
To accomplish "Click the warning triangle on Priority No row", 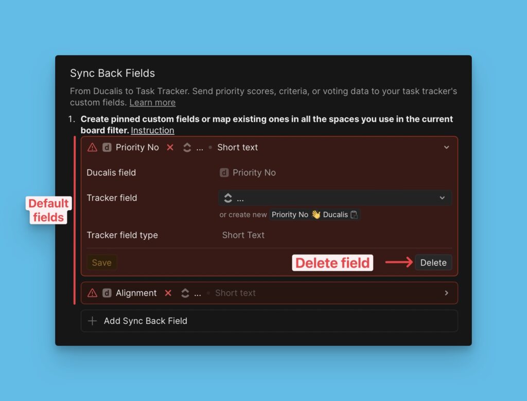I will (92, 147).
